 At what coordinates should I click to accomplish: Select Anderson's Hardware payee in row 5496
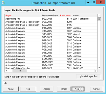click(23, 25)
